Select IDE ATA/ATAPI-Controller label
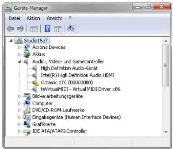Image resolution: width=173 pixels, height=149 pixels. click(60, 131)
